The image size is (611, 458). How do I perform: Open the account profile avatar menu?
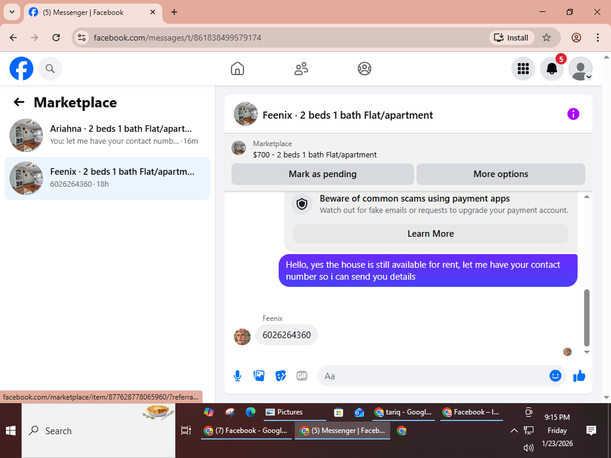(x=580, y=69)
